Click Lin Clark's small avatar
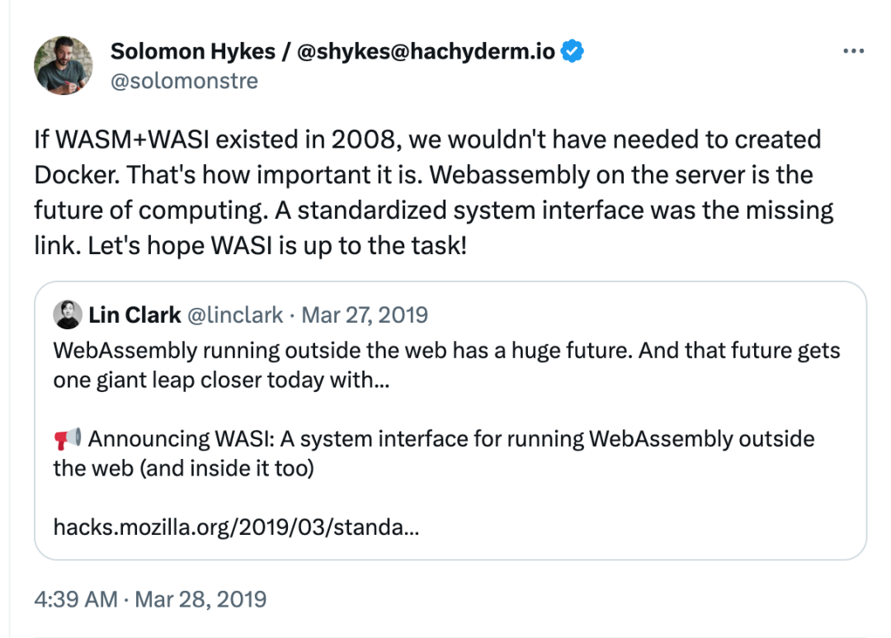Image resolution: width=891 pixels, height=638 pixels. [x=67, y=314]
